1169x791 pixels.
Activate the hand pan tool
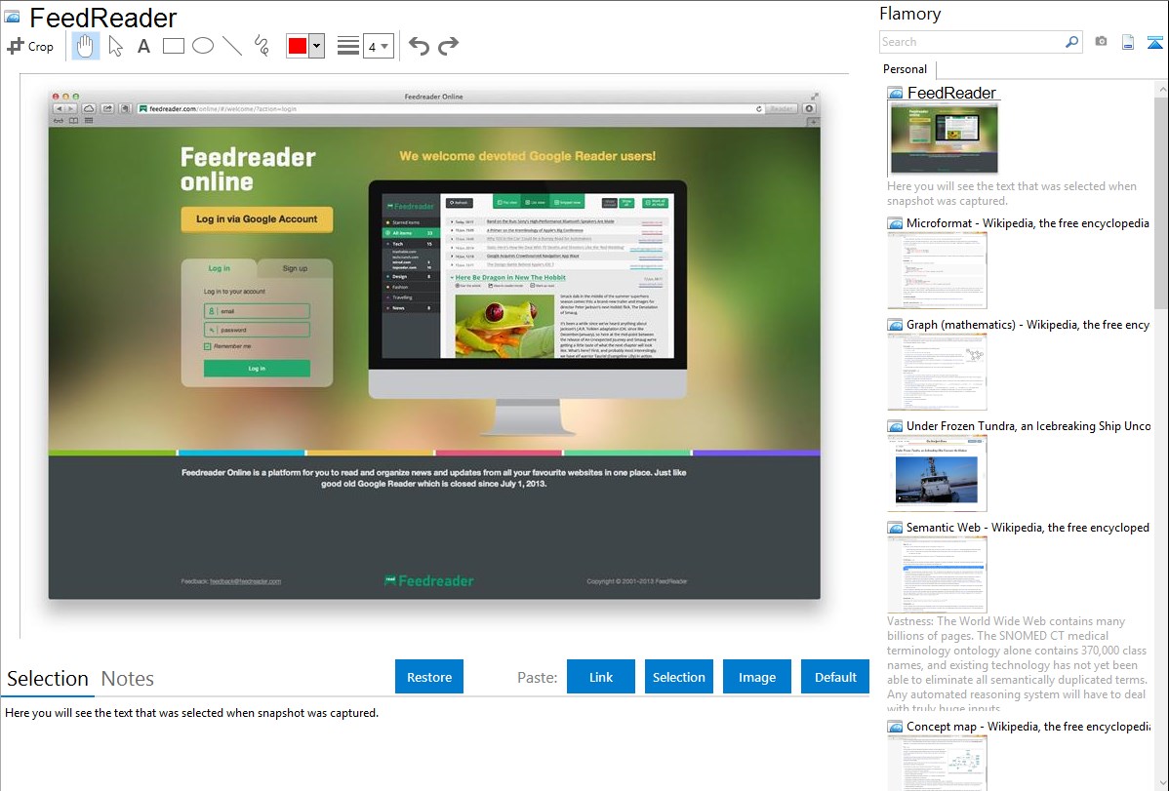point(85,46)
